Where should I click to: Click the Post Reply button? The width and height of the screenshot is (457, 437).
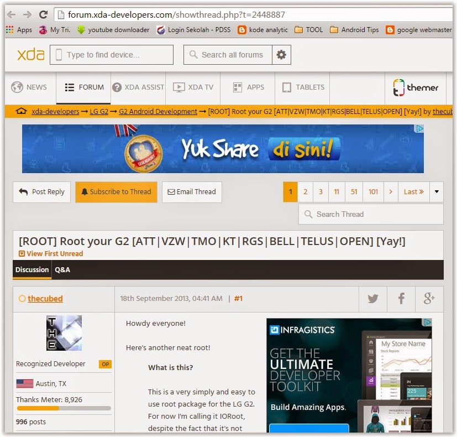(x=41, y=192)
